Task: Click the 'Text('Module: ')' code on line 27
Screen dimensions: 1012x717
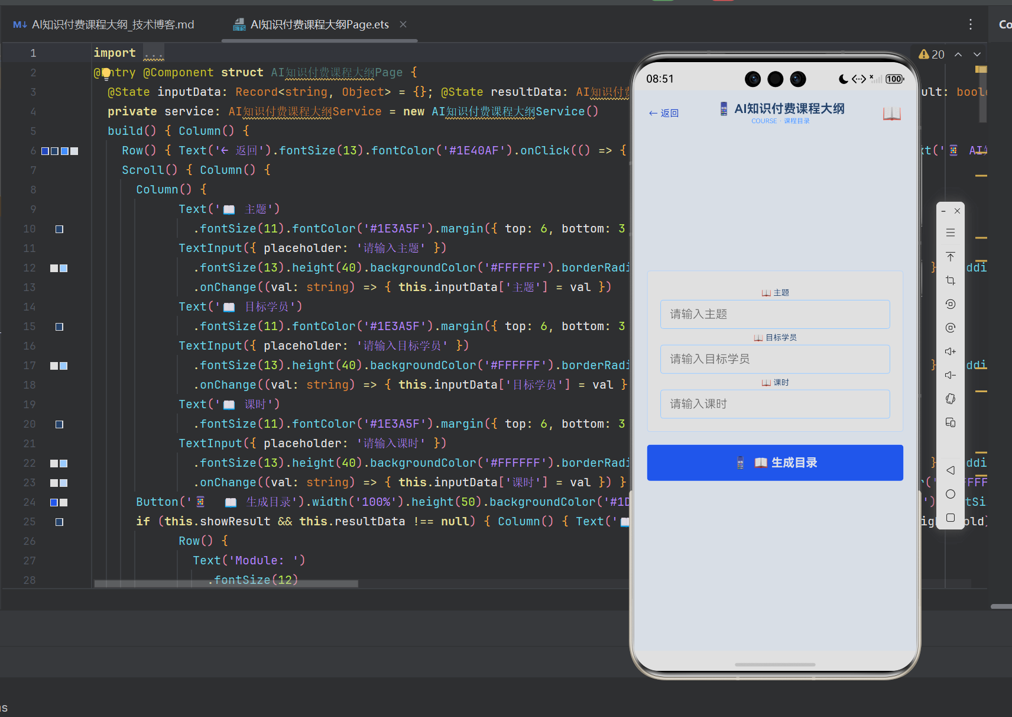Action: 249,560
